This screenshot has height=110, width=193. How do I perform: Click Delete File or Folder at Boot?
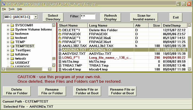87,91
